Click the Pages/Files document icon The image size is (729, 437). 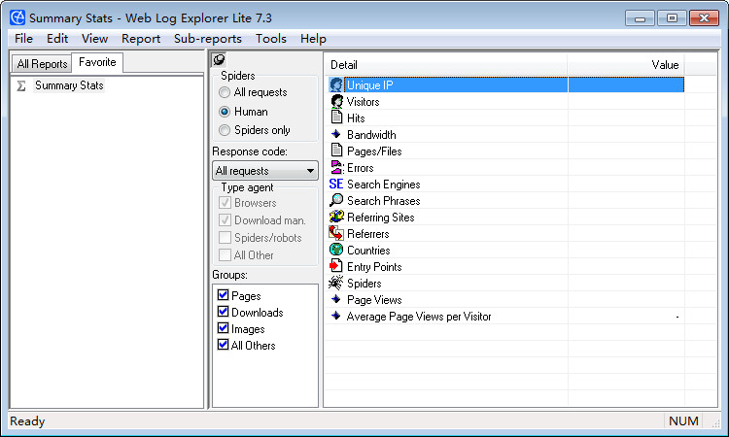[336, 151]
